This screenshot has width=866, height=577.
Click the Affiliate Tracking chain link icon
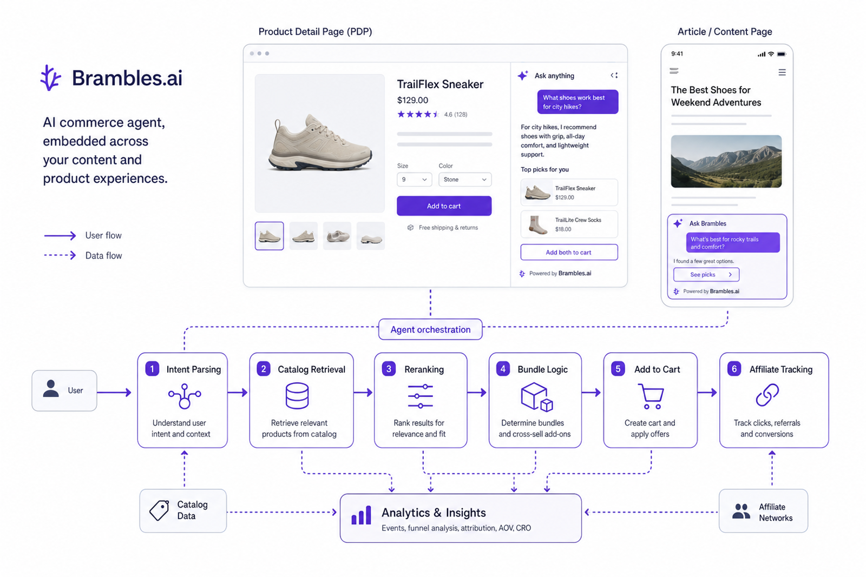click(x=767, y=395)
